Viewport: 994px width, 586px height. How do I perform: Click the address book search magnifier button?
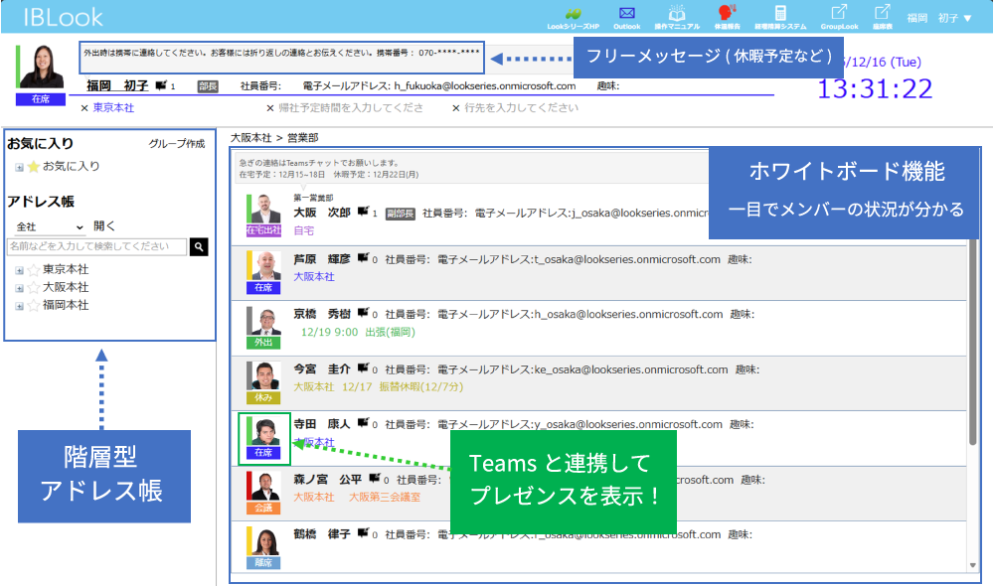tap(199, 246)
